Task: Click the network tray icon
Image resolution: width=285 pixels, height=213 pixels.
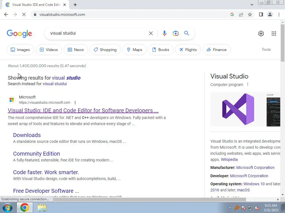Action: [250, 208]
